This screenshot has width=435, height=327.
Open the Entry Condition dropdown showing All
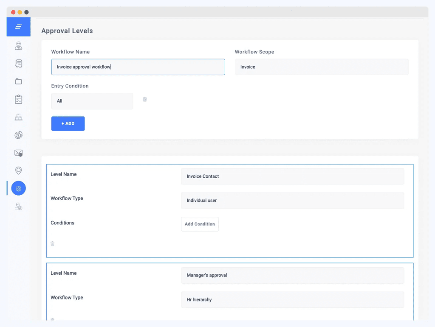92,101
